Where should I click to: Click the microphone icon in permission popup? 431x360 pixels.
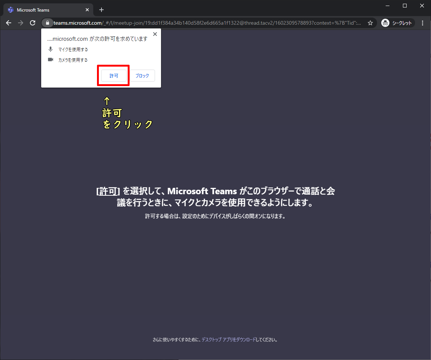pyautogui.click(x=51, y=49)
